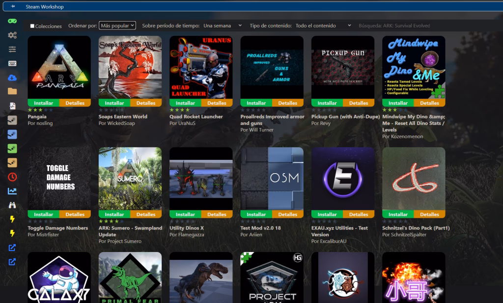Open the folder icon in the sidebar
Screen dimensions: 503x303
click(12, 92)
